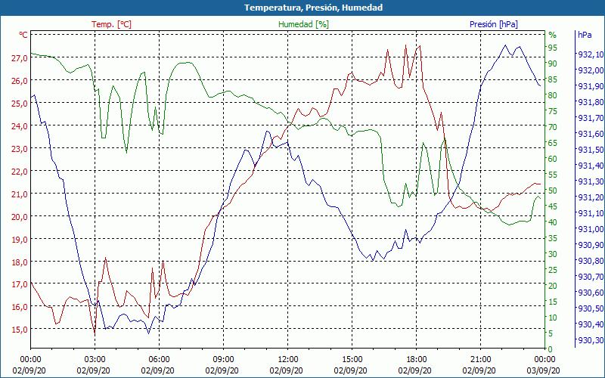Click the 06:00 time axis label
Image resolution: width=605 pixels, height=378 pixels.
coord(159,360)
